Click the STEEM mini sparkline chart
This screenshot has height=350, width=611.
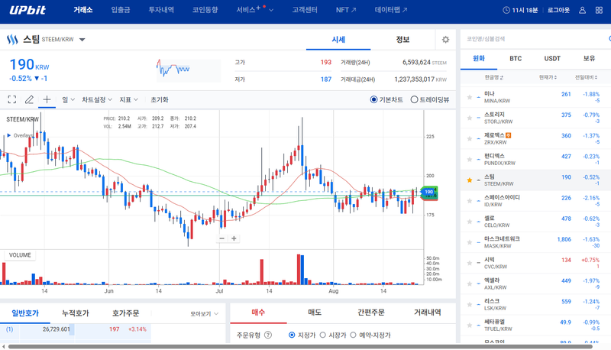pyautogui.click(x=189, y=70)
